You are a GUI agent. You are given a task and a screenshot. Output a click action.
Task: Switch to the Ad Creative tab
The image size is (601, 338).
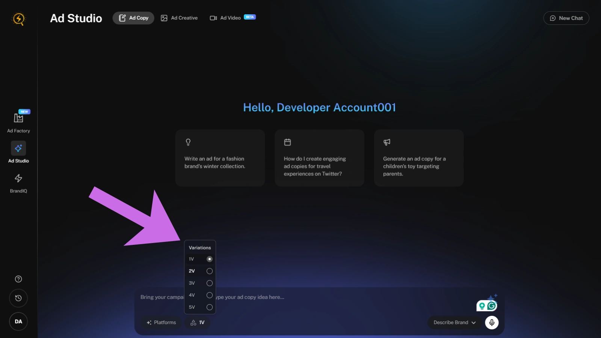pyautogui.click(x=179, y=18)
